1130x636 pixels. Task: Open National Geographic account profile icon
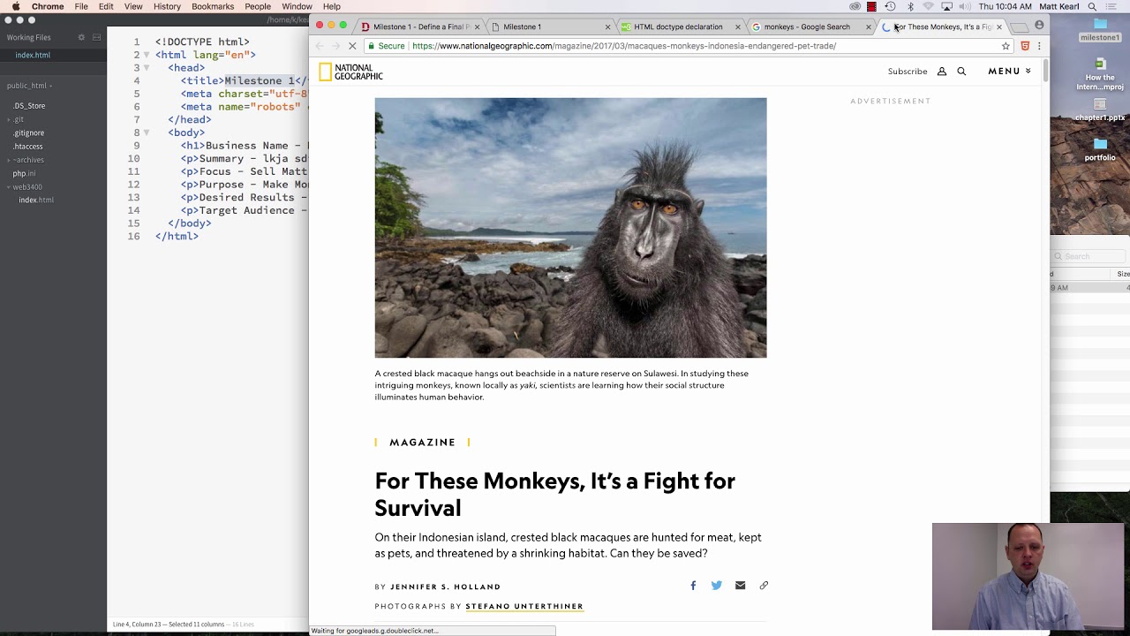point(942,72)
